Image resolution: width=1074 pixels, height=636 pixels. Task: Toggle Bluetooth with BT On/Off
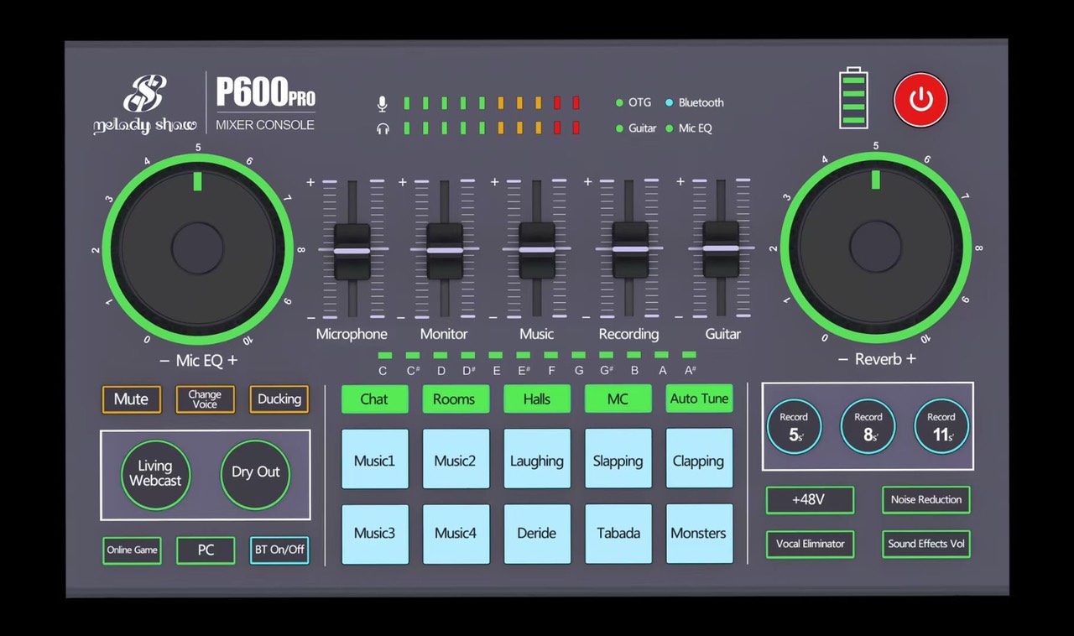point(279,550)
